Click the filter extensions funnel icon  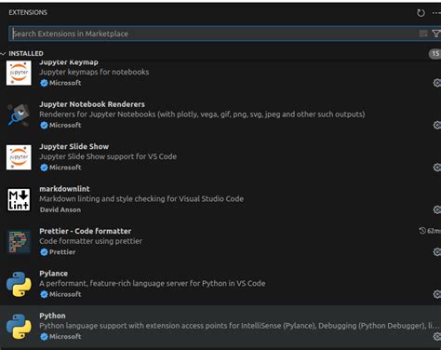pos(436,34)
